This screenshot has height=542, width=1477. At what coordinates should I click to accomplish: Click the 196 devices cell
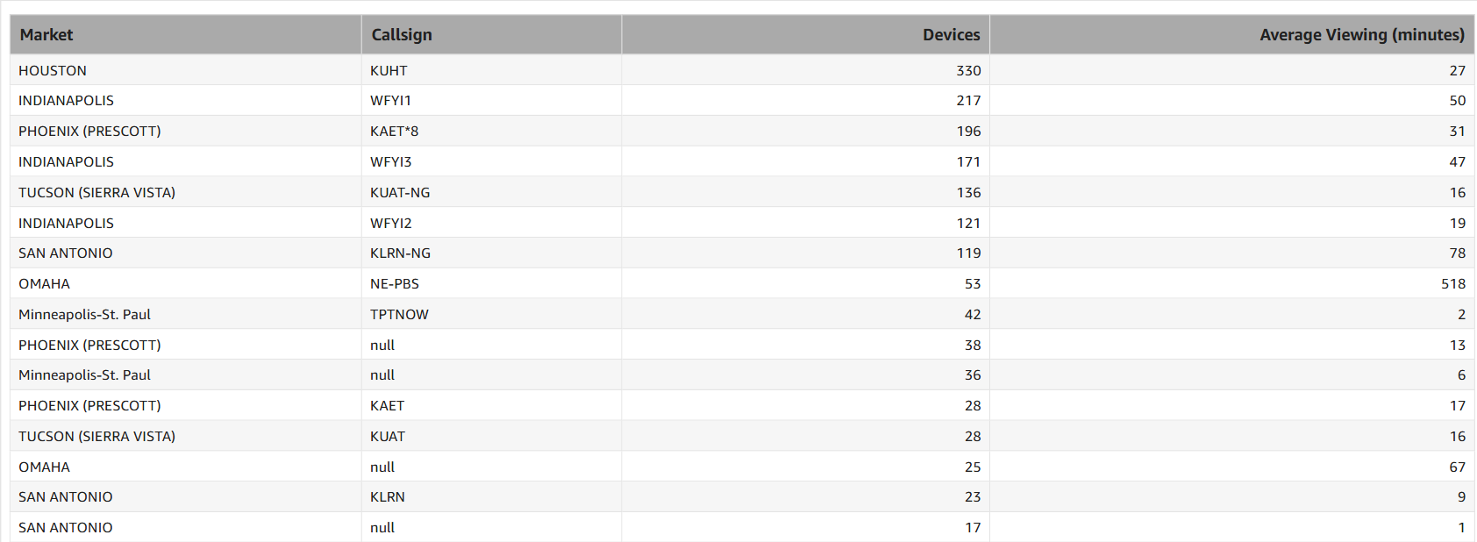[x=968, y=132]
